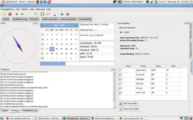Toggle the FoldWatcher Log toolbar button
Screen dimensions: 193x120
click(x=20, y=19)
